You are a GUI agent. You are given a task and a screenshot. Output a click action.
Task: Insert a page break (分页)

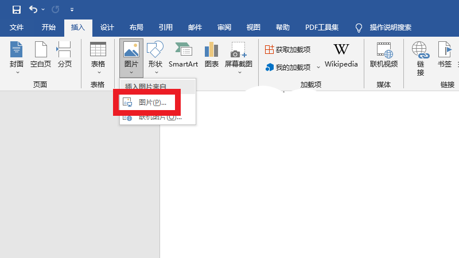[x=64, y=56]
